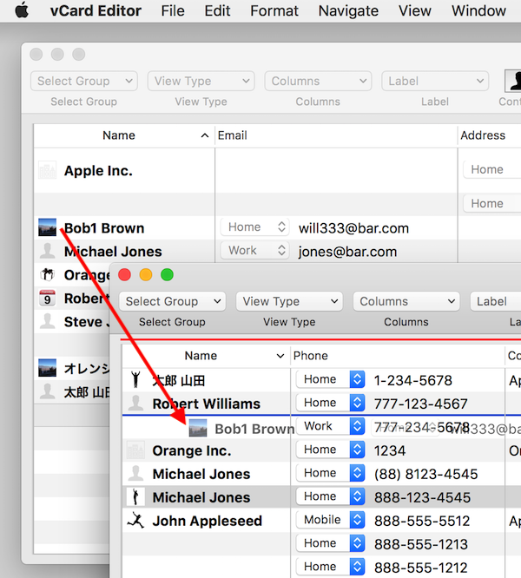
Task: Open the Navigate menu
Action: [348, 10]
